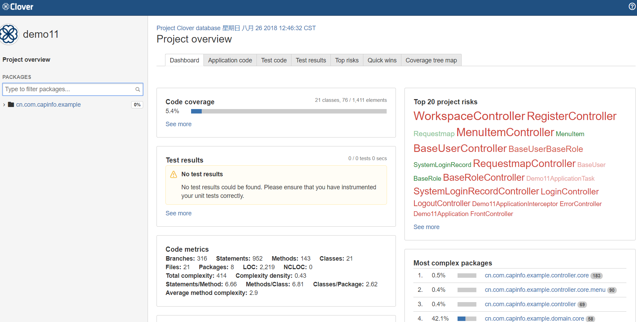Open ErrorController in risk cloud
This screenshot has height=322, width=637.
tap(580, 204)
